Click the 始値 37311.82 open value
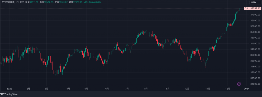Image resolution: width=262 pixels, height=97 pixels. (x=32, y=2)
